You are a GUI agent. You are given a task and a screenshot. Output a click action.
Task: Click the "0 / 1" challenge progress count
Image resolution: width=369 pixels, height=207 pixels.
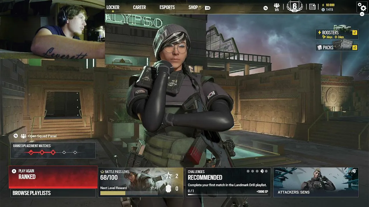(x=191, y=191)
